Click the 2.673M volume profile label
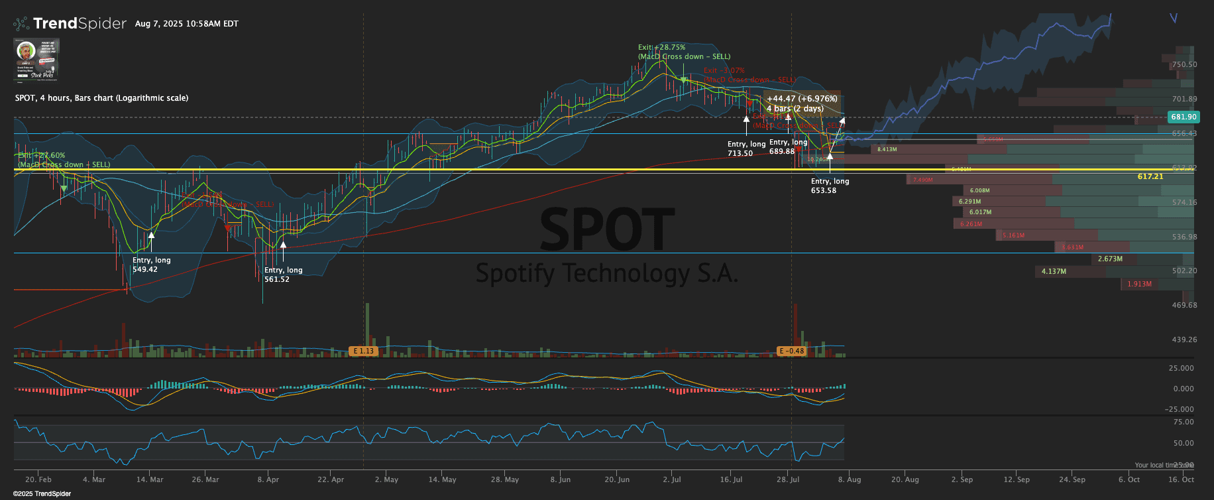This screenshot has width=1214, height=500. coord(1110,259)
